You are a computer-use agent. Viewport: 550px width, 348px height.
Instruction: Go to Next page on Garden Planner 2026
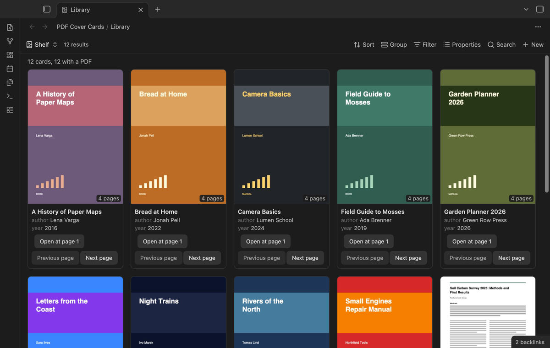click(x=511, y=258)
